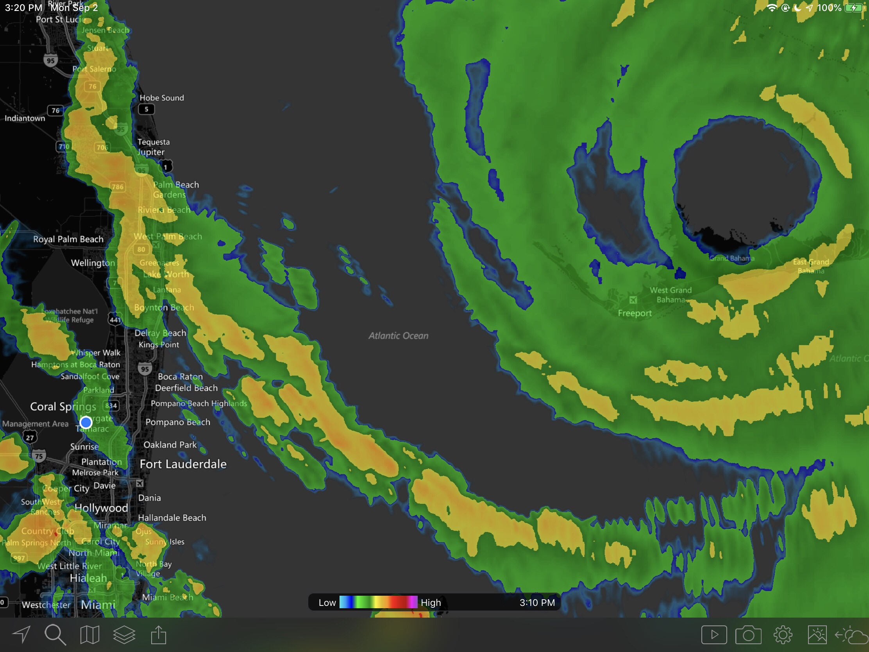Open the radar layers stack icon
This screenshot has height=652, width=869.
click(124, 634)
